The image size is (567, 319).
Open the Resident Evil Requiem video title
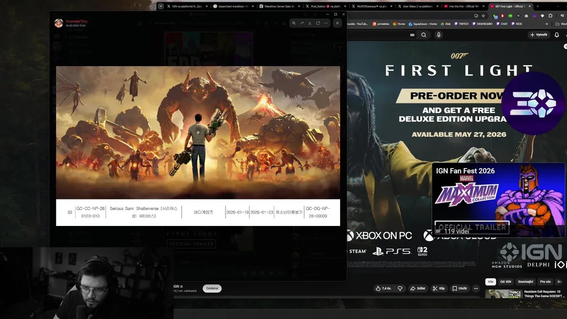pyautogui.click(x=544, y=294)
